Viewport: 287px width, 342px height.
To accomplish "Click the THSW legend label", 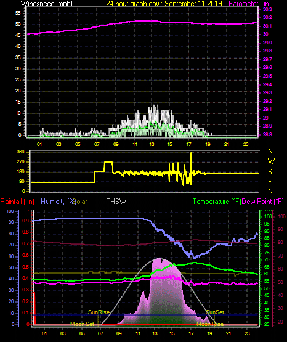I will 116,202.
